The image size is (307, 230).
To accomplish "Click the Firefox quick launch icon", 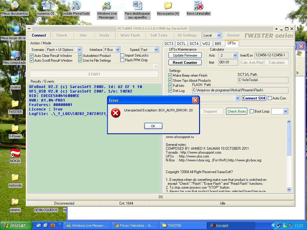I will (x=53, y=226).
